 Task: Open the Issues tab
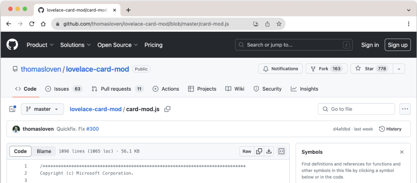(64, 89)
